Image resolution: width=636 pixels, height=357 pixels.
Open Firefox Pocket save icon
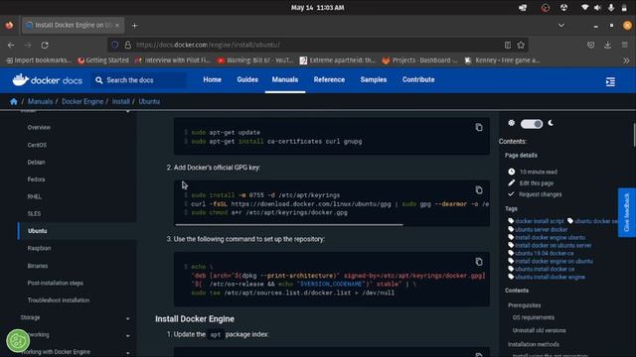coord(591,46)
